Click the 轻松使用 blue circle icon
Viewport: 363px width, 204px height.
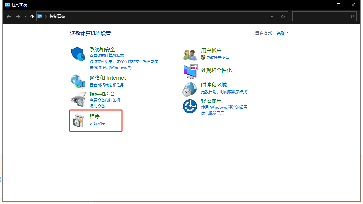[x=190, y=106]
